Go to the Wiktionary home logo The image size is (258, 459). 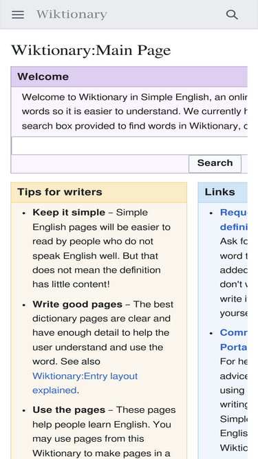(72, 14)
